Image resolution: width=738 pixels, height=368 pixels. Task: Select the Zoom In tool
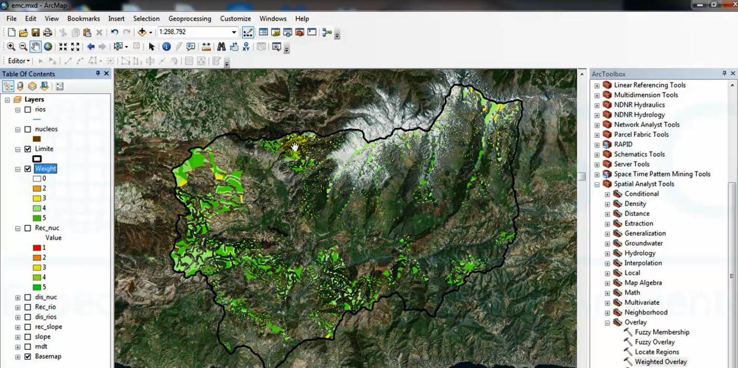[11, 47]
